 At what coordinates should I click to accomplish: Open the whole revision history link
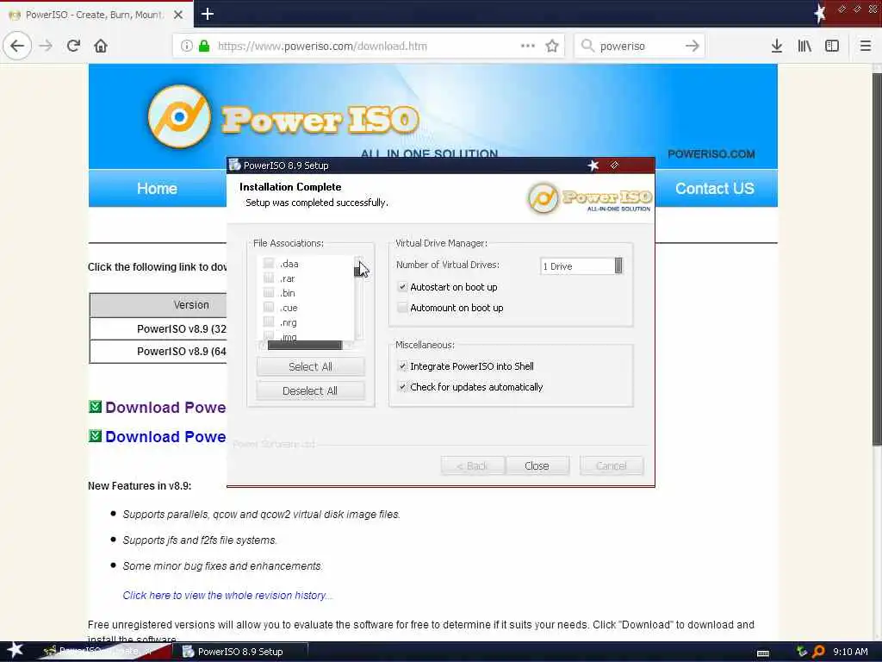tap(227, 595)
